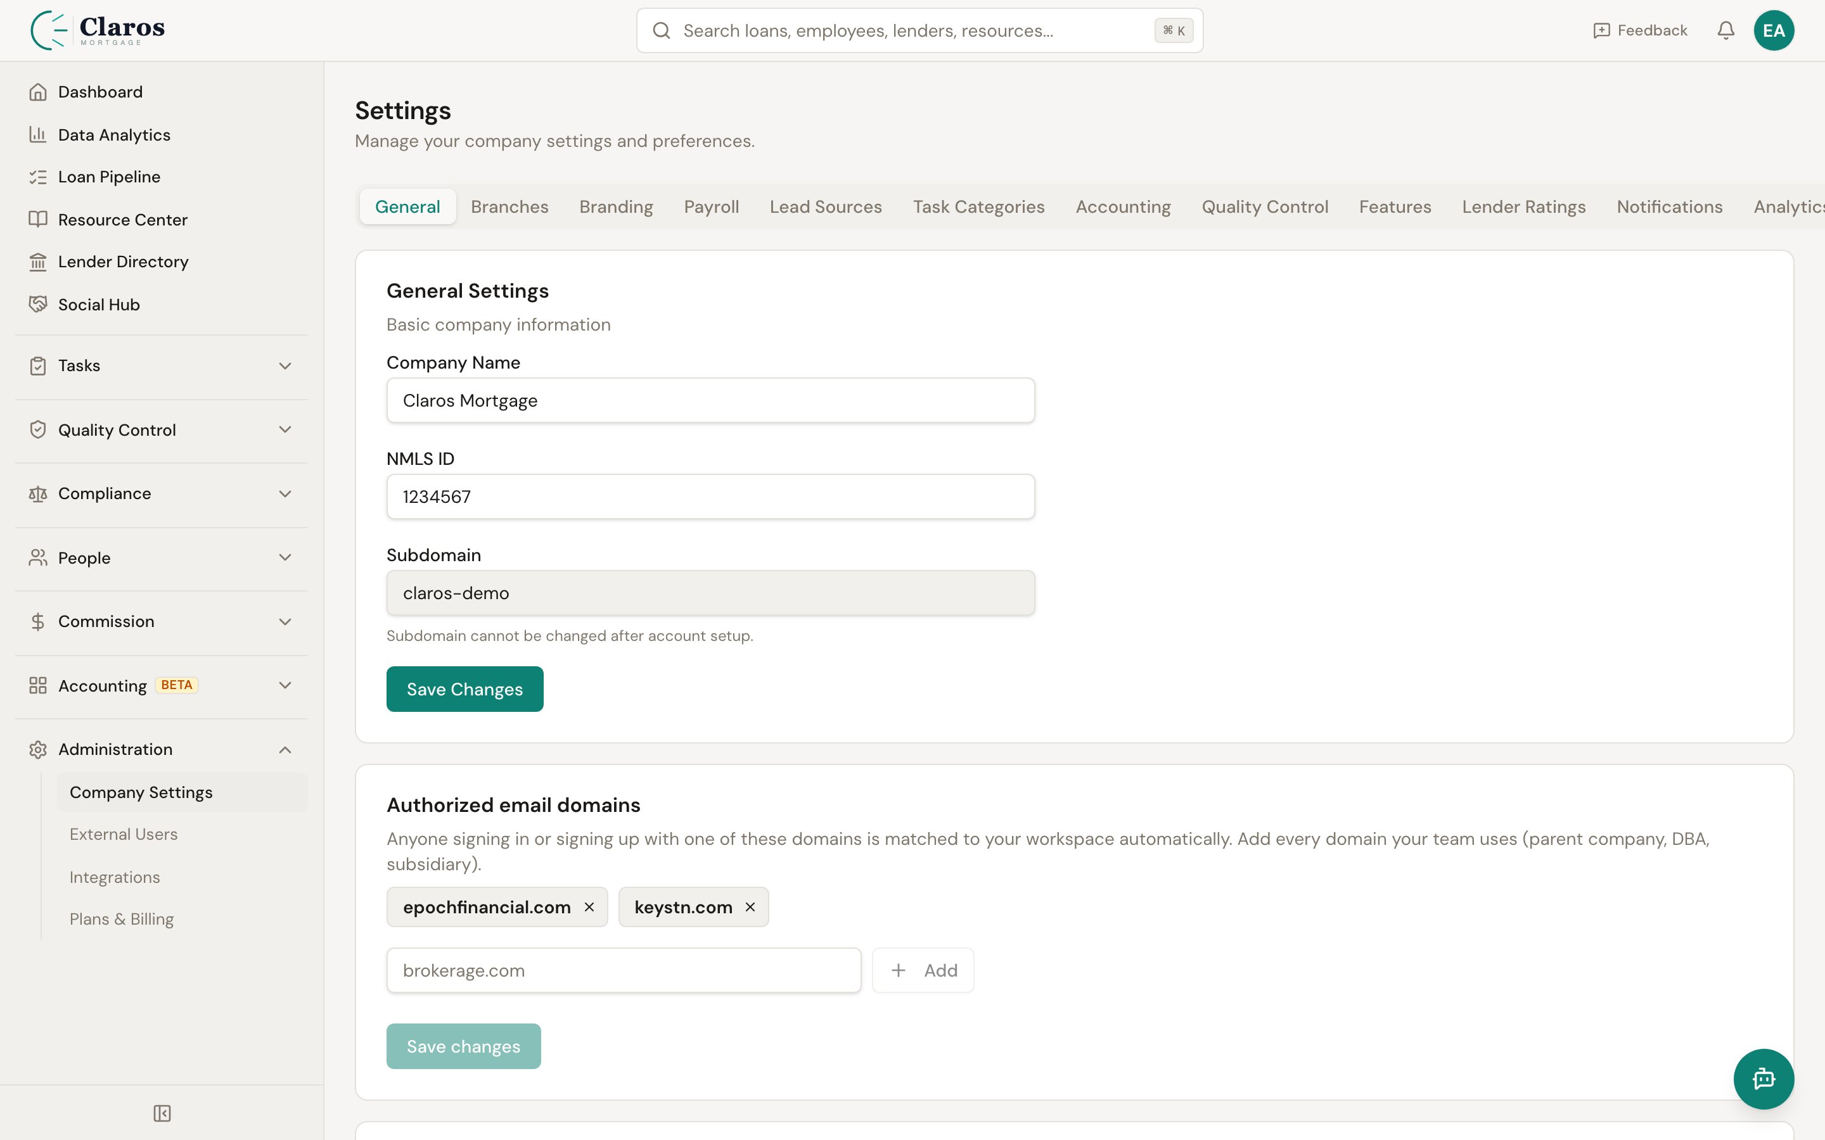Open the chatbot assistant floating button
Image resolution: width=1825 pixels, height=1140 pixels.
1763,1079
